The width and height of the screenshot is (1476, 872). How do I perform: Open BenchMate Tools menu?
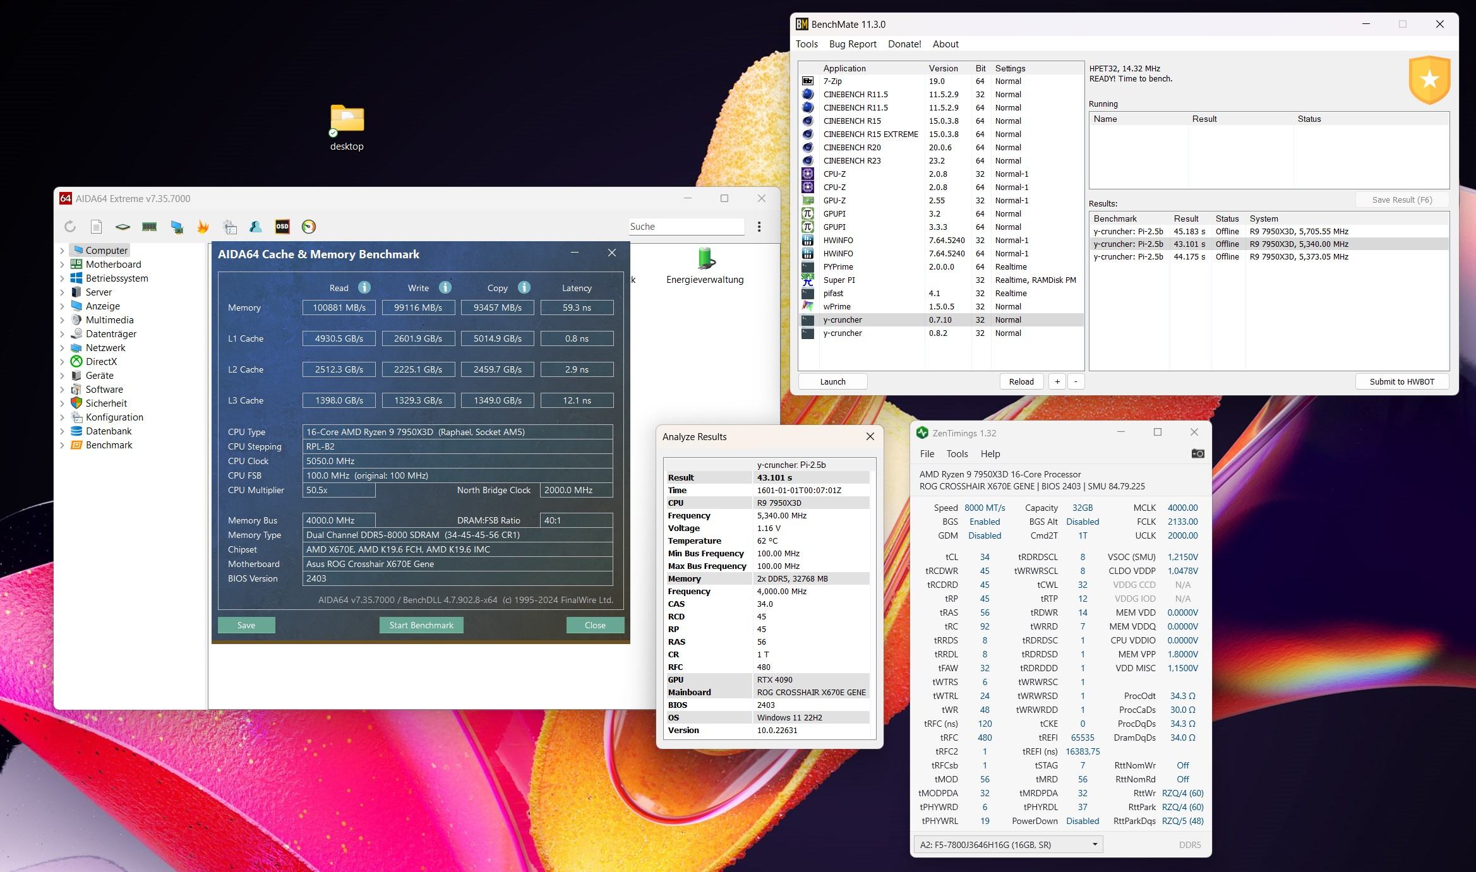point(807,44)
